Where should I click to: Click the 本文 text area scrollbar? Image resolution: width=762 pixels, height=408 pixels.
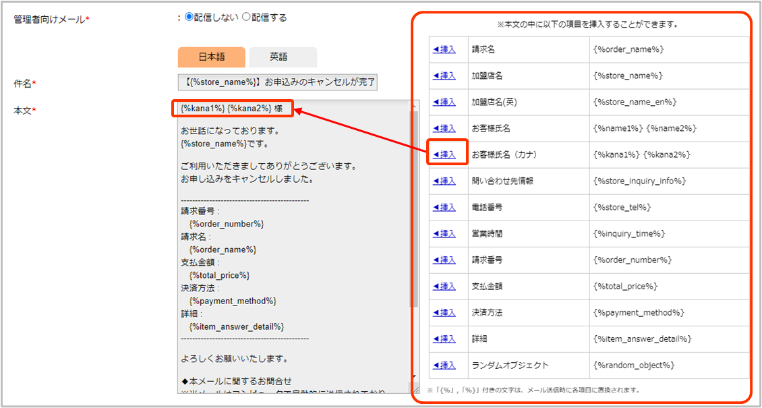click(415, 202)
